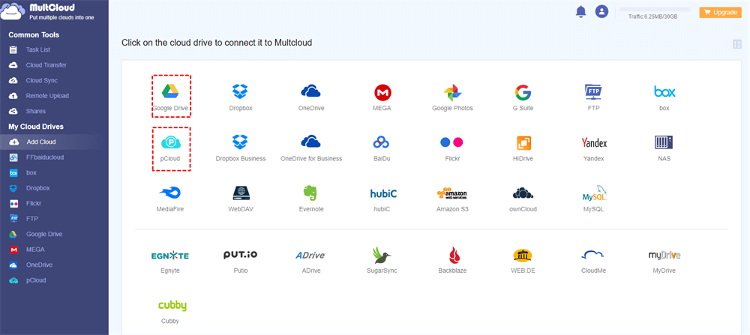Choose Flickr in the cloud drive grid
The width and height of the screenshot is (750, 335).
pos(452,148)
